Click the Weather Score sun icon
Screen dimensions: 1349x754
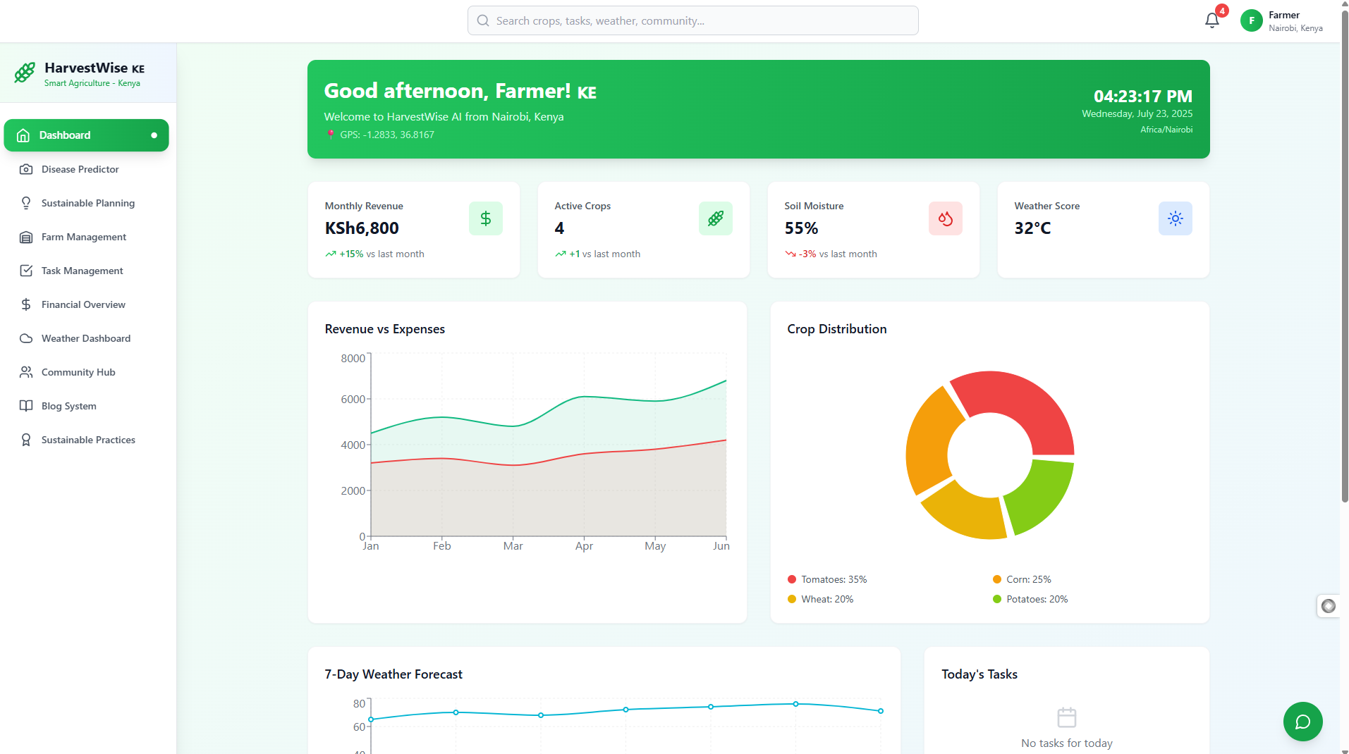1176,218
